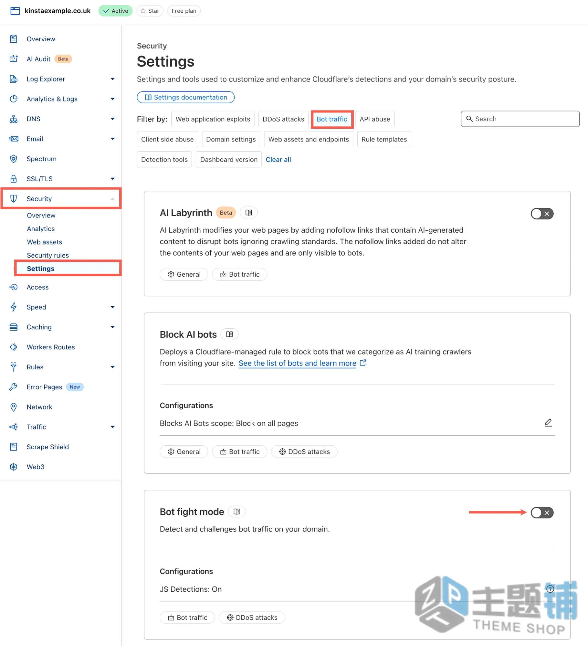Open Security rules submenu item
Viewport: 588px width, 646px height.
click(x=48, y=255)
